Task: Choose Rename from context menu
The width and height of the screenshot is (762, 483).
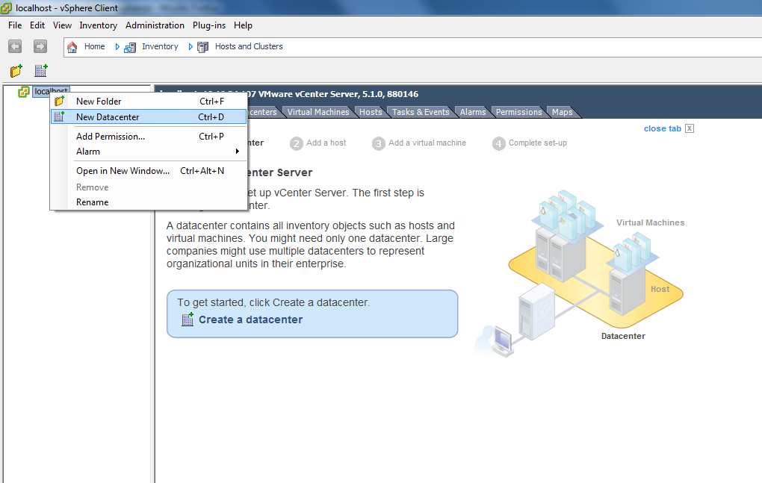Action: 149,202
